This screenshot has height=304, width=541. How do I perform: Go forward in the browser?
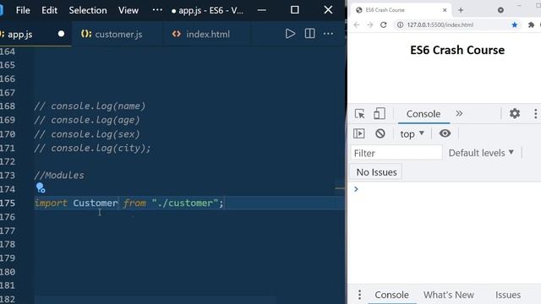coord(370,24)
